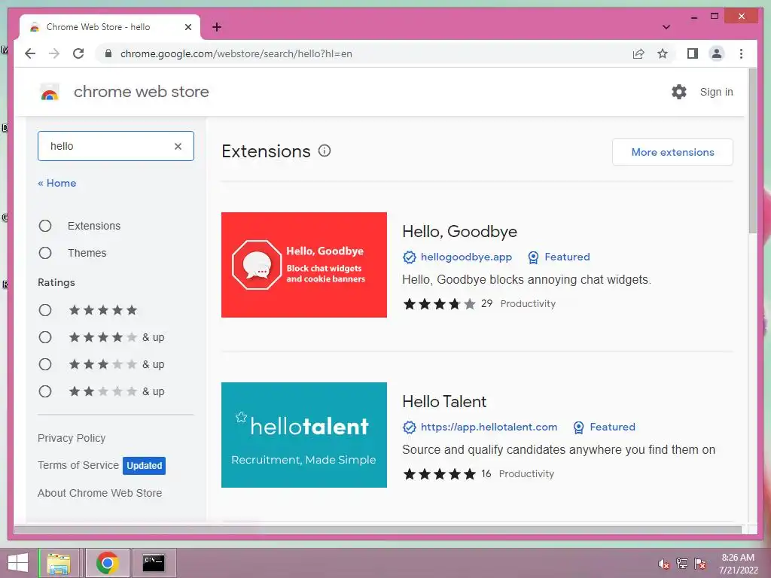Click the vertical page scrollbar thumb
The image size is (771, 578).
point(752,151)
